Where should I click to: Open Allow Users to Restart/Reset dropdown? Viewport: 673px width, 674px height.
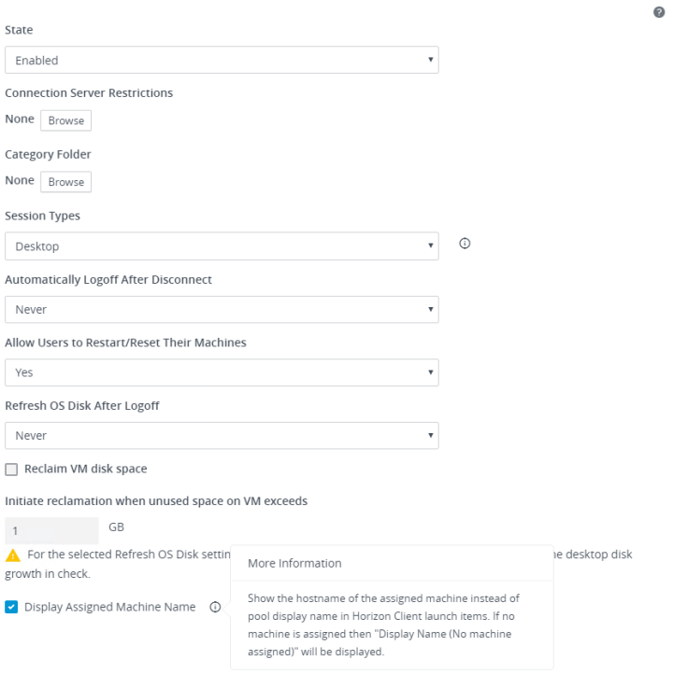222,372
